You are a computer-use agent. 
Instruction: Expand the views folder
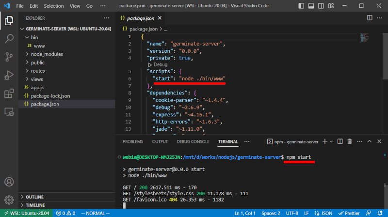coord(67,79)
